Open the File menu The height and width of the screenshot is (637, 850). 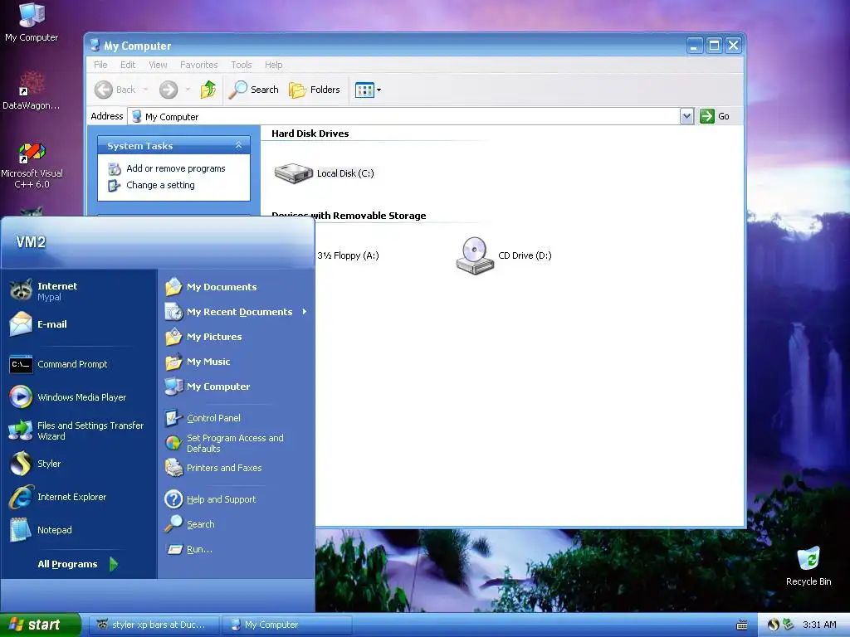click(100, 65)
